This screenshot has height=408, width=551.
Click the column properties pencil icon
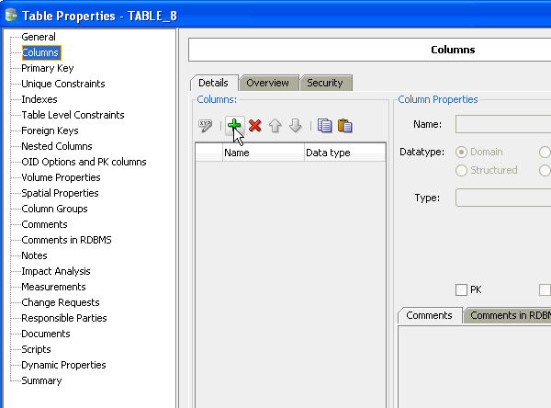click(x=206, y=126)
